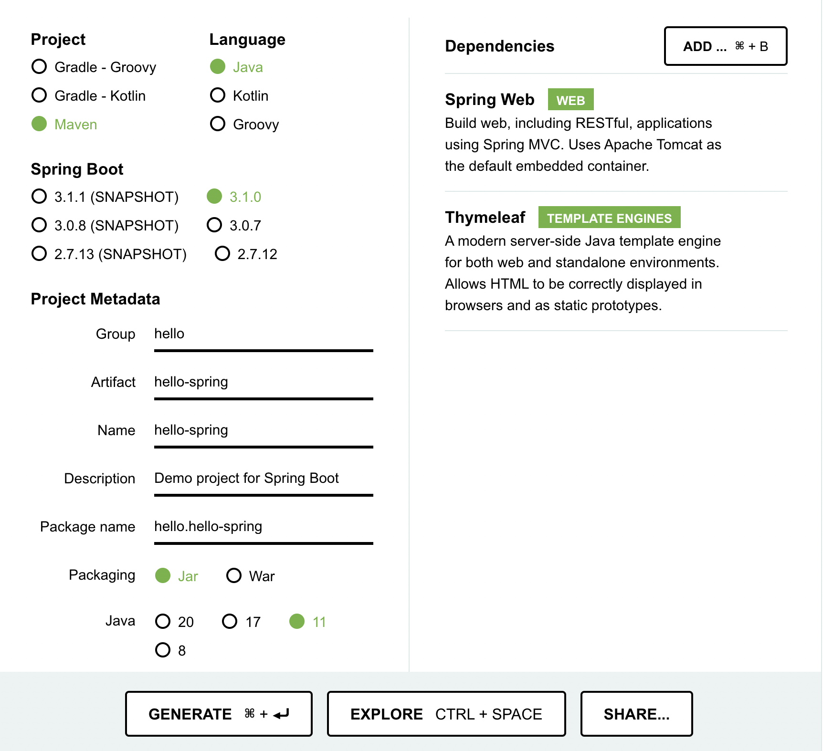Choose Groovy as the language
This screenshot has height=751, width=823.
coord(244,124)
